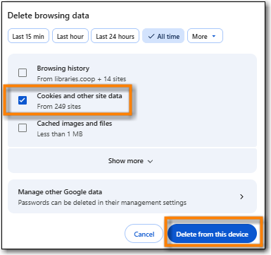Image resolution: width=271 pixels, height=255 pixels.
Task: Open the More time range dropdown
Action: (x=205, y=36)
